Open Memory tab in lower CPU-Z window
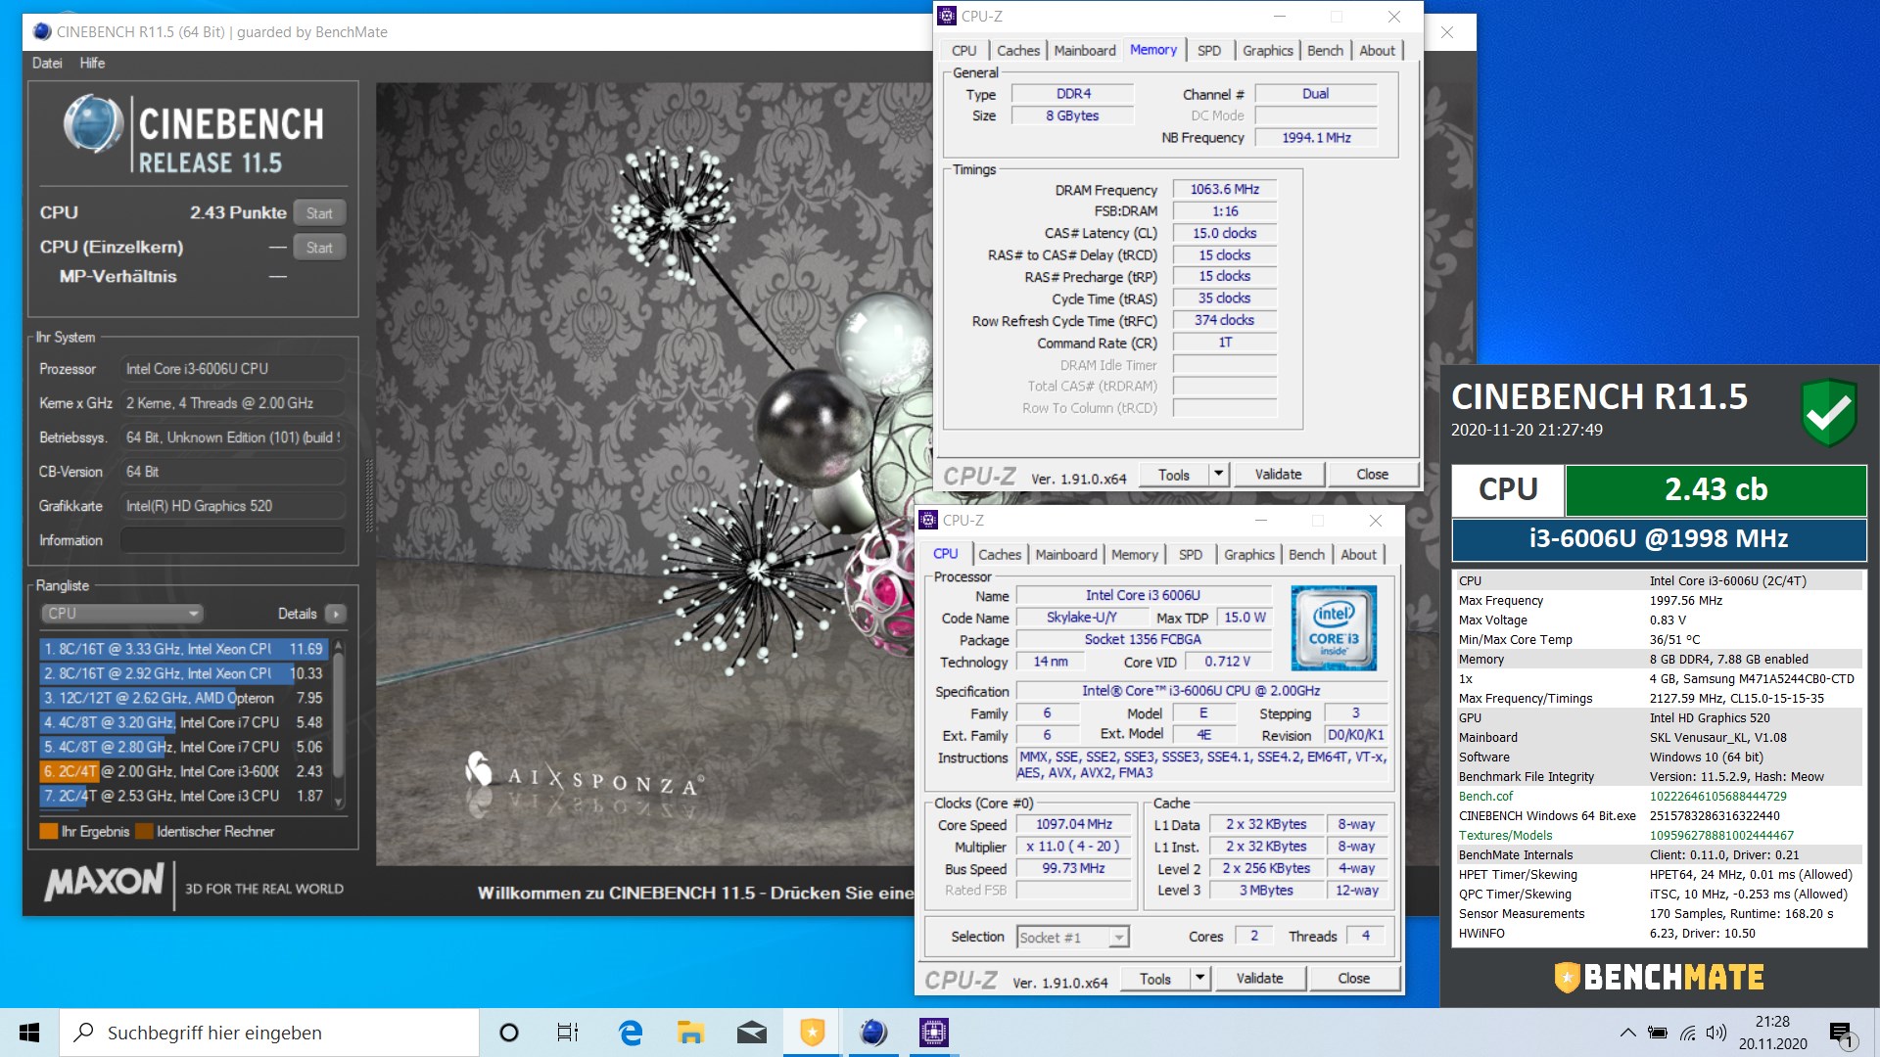This screenshot has width=1880, height=1057. tap(1134, 555)
